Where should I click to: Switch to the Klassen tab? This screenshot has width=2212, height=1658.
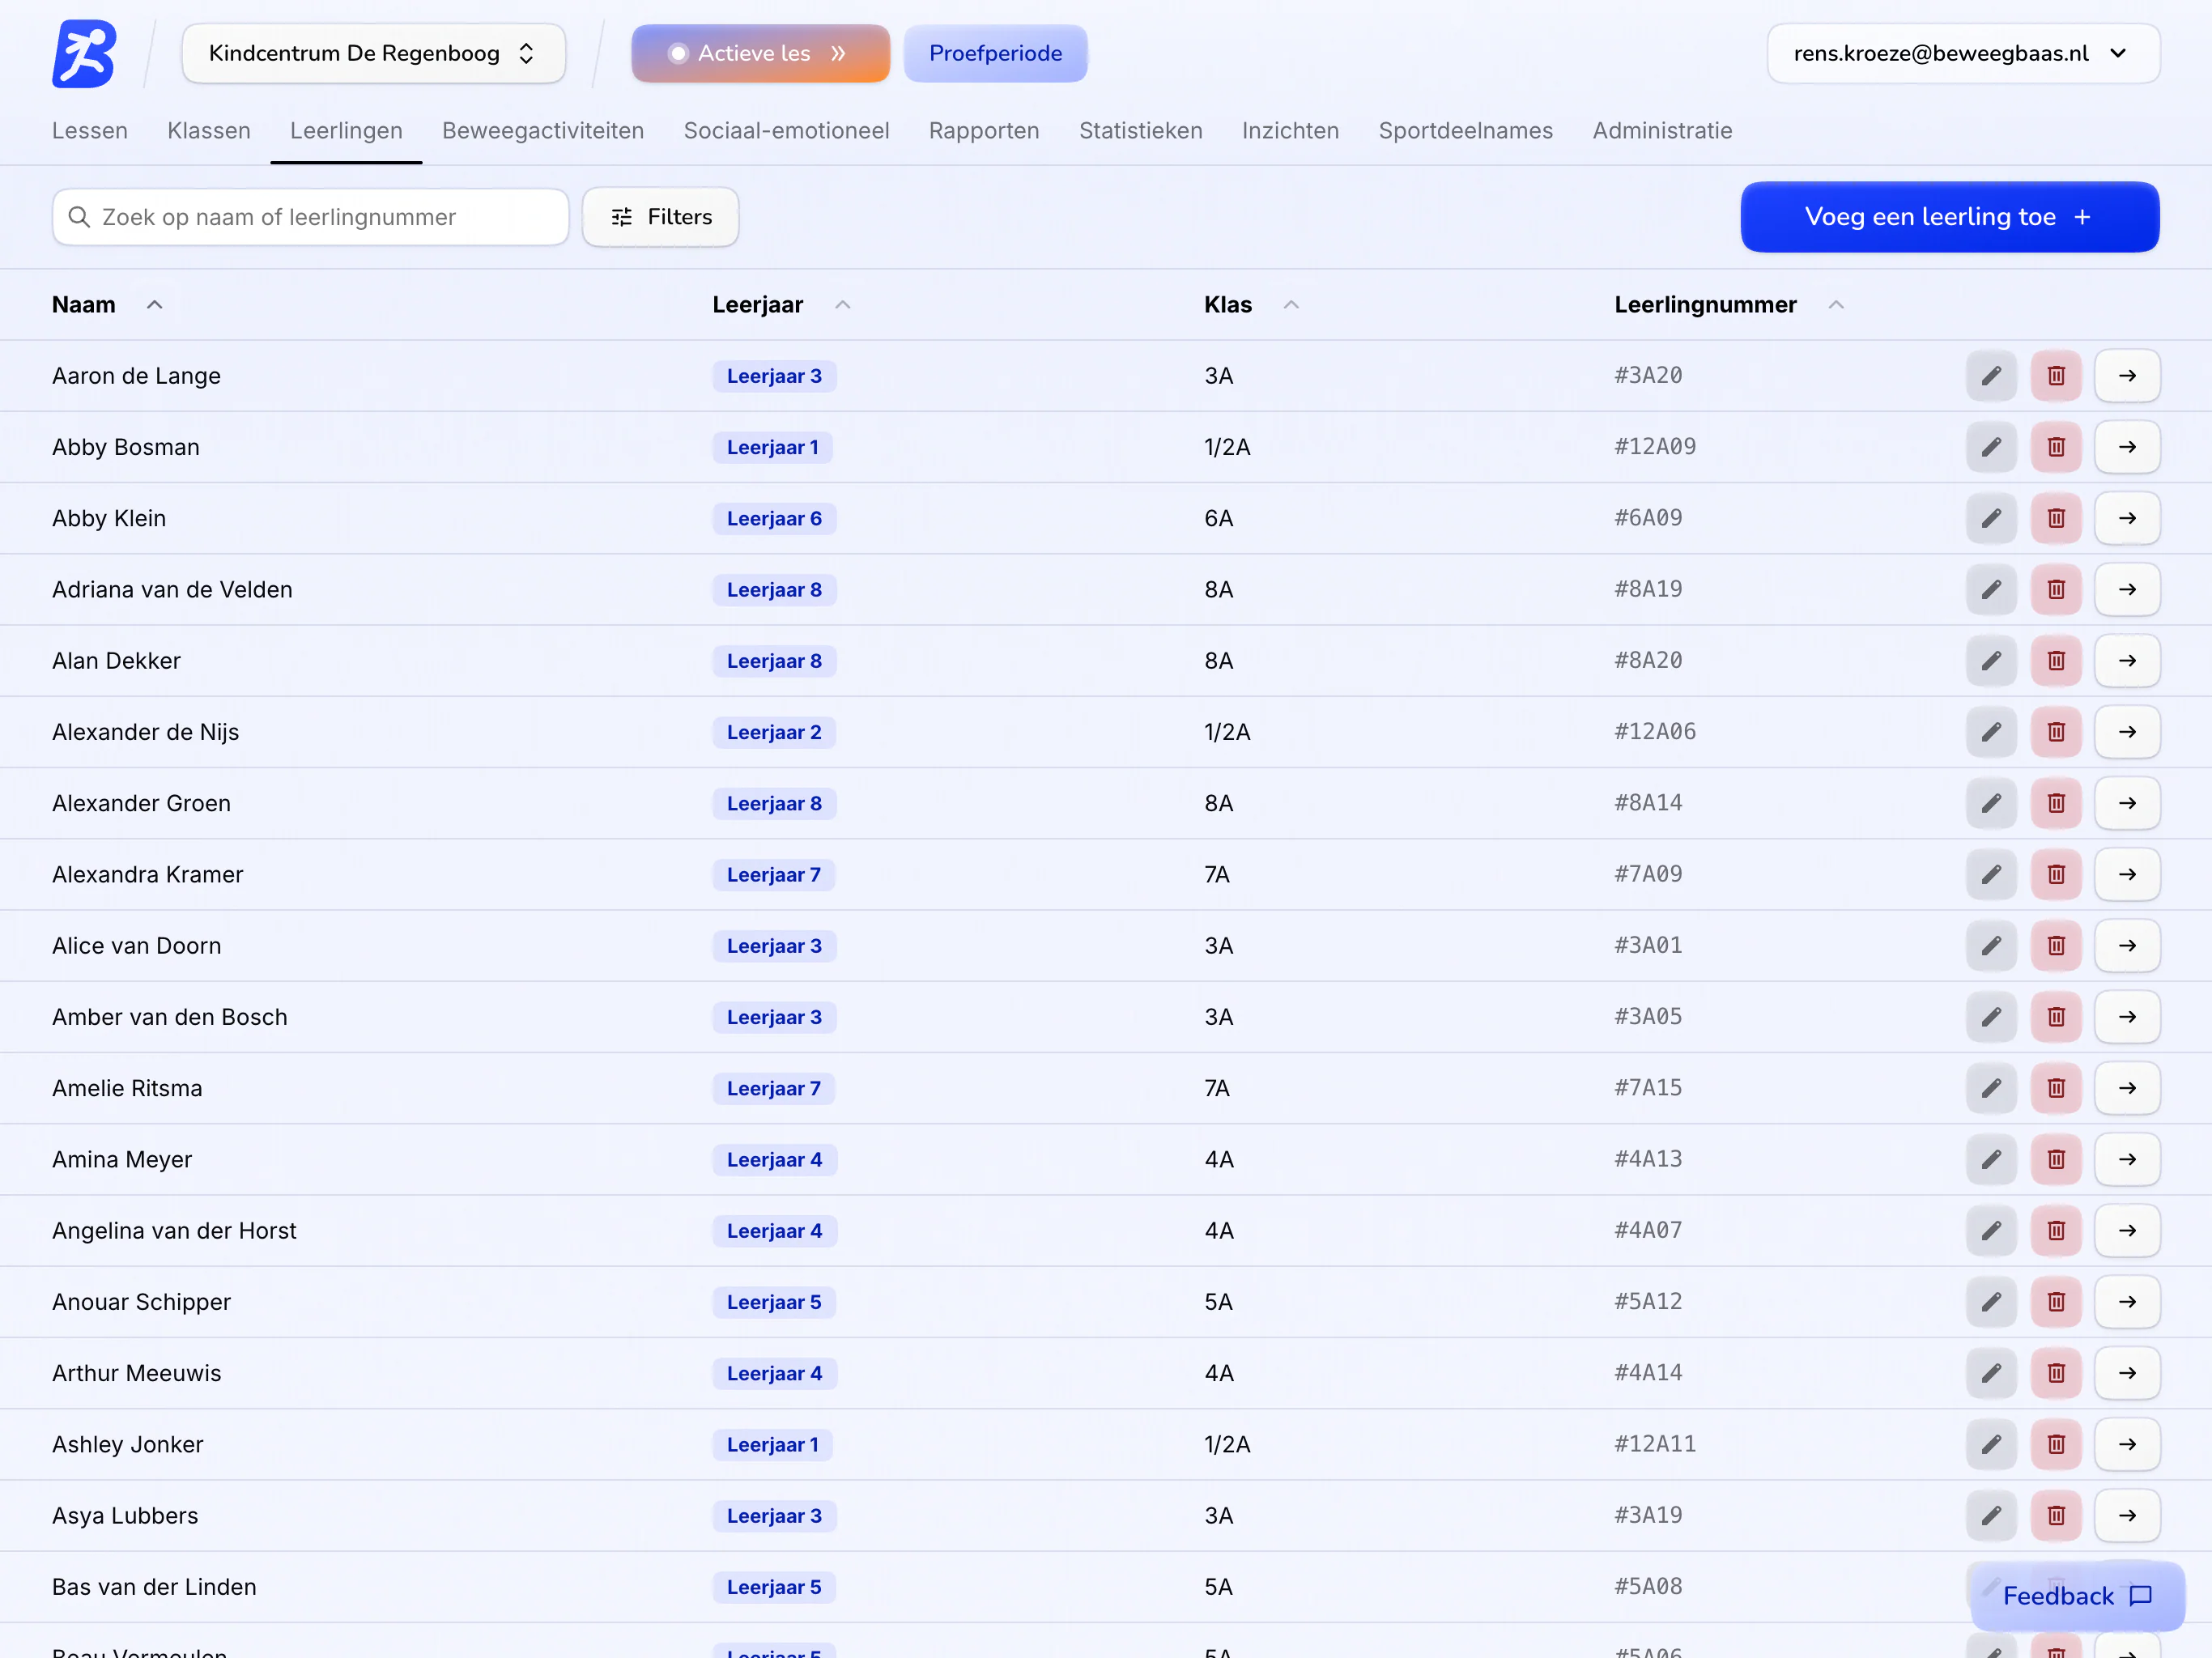click(209, 131)
